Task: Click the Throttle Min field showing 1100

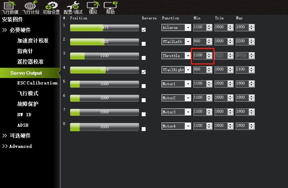Action: click(200, 56)
